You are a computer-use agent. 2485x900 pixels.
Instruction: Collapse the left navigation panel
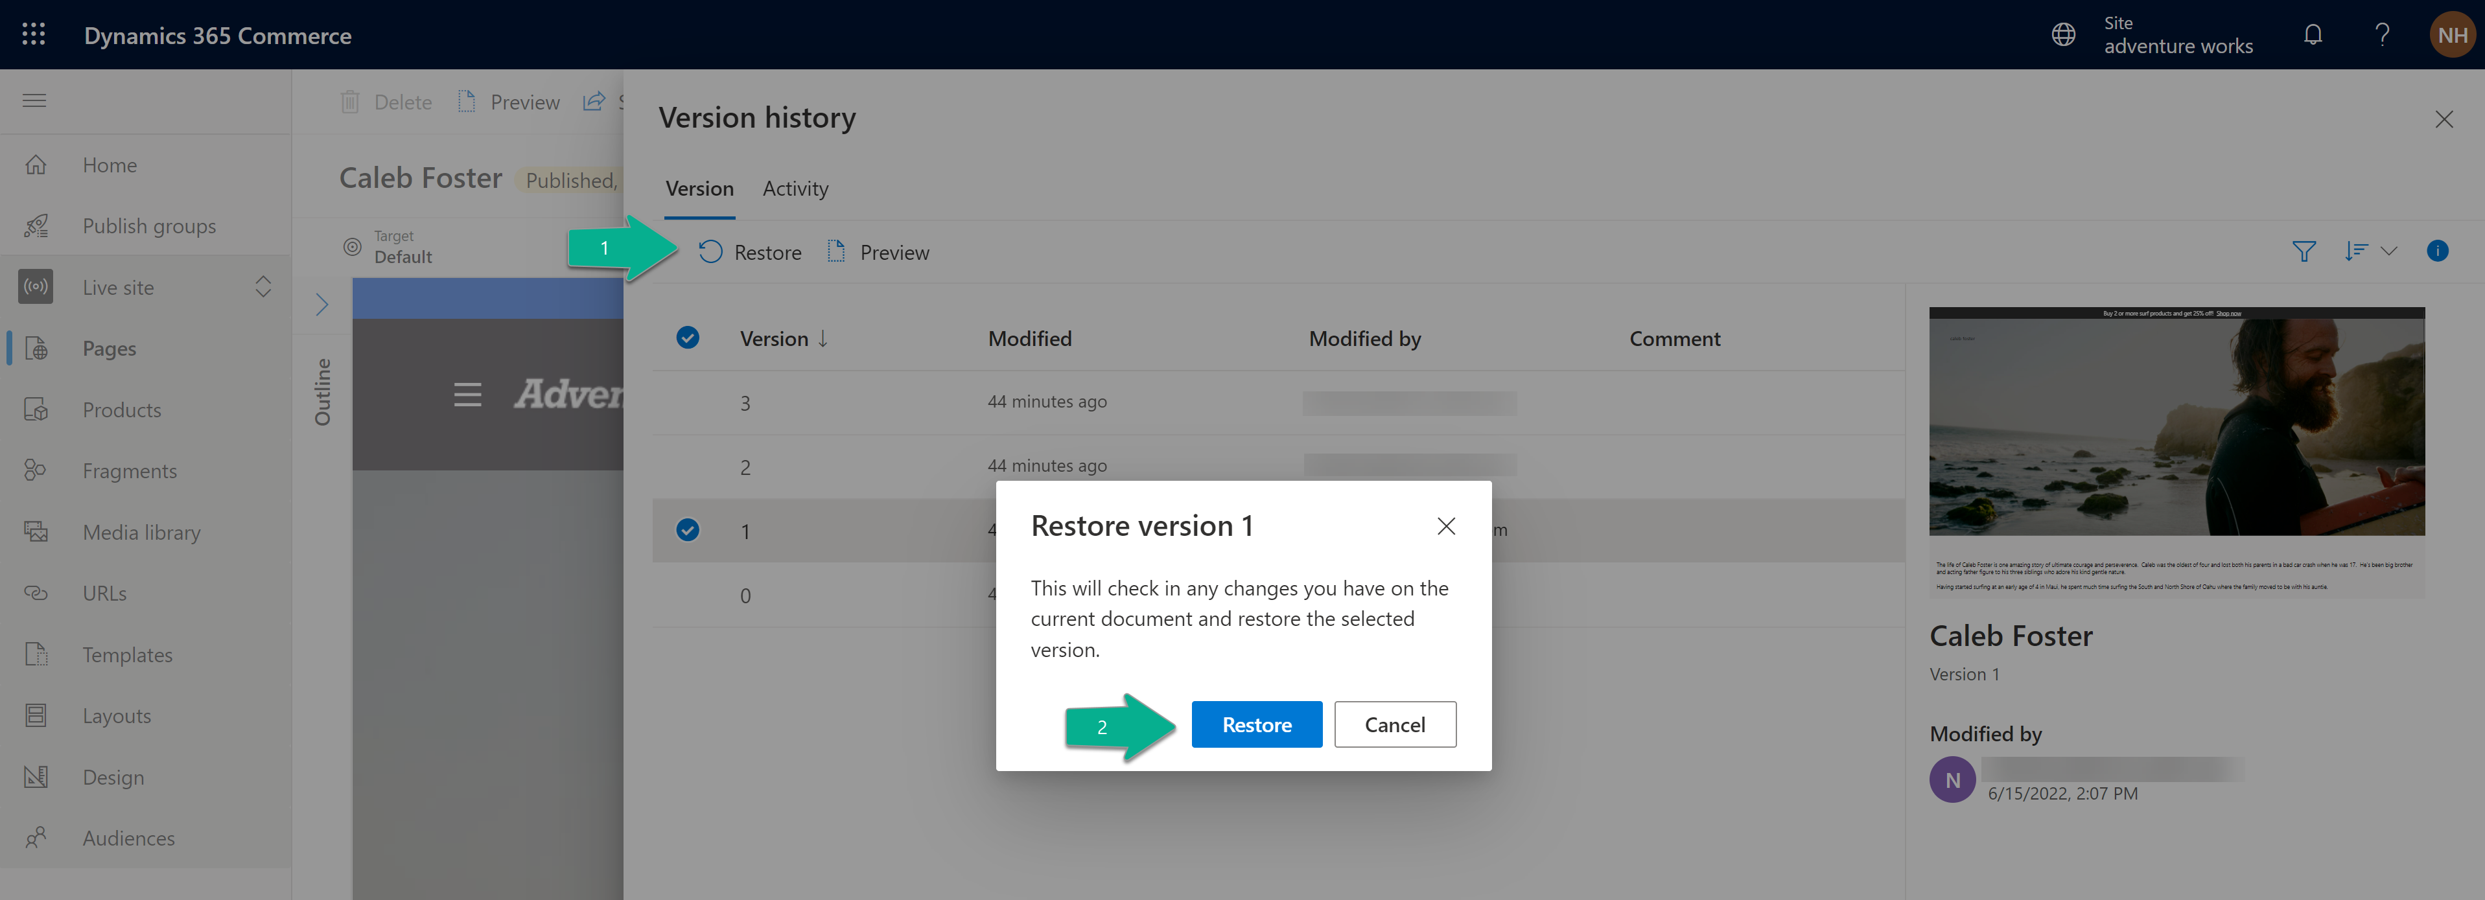35,100
